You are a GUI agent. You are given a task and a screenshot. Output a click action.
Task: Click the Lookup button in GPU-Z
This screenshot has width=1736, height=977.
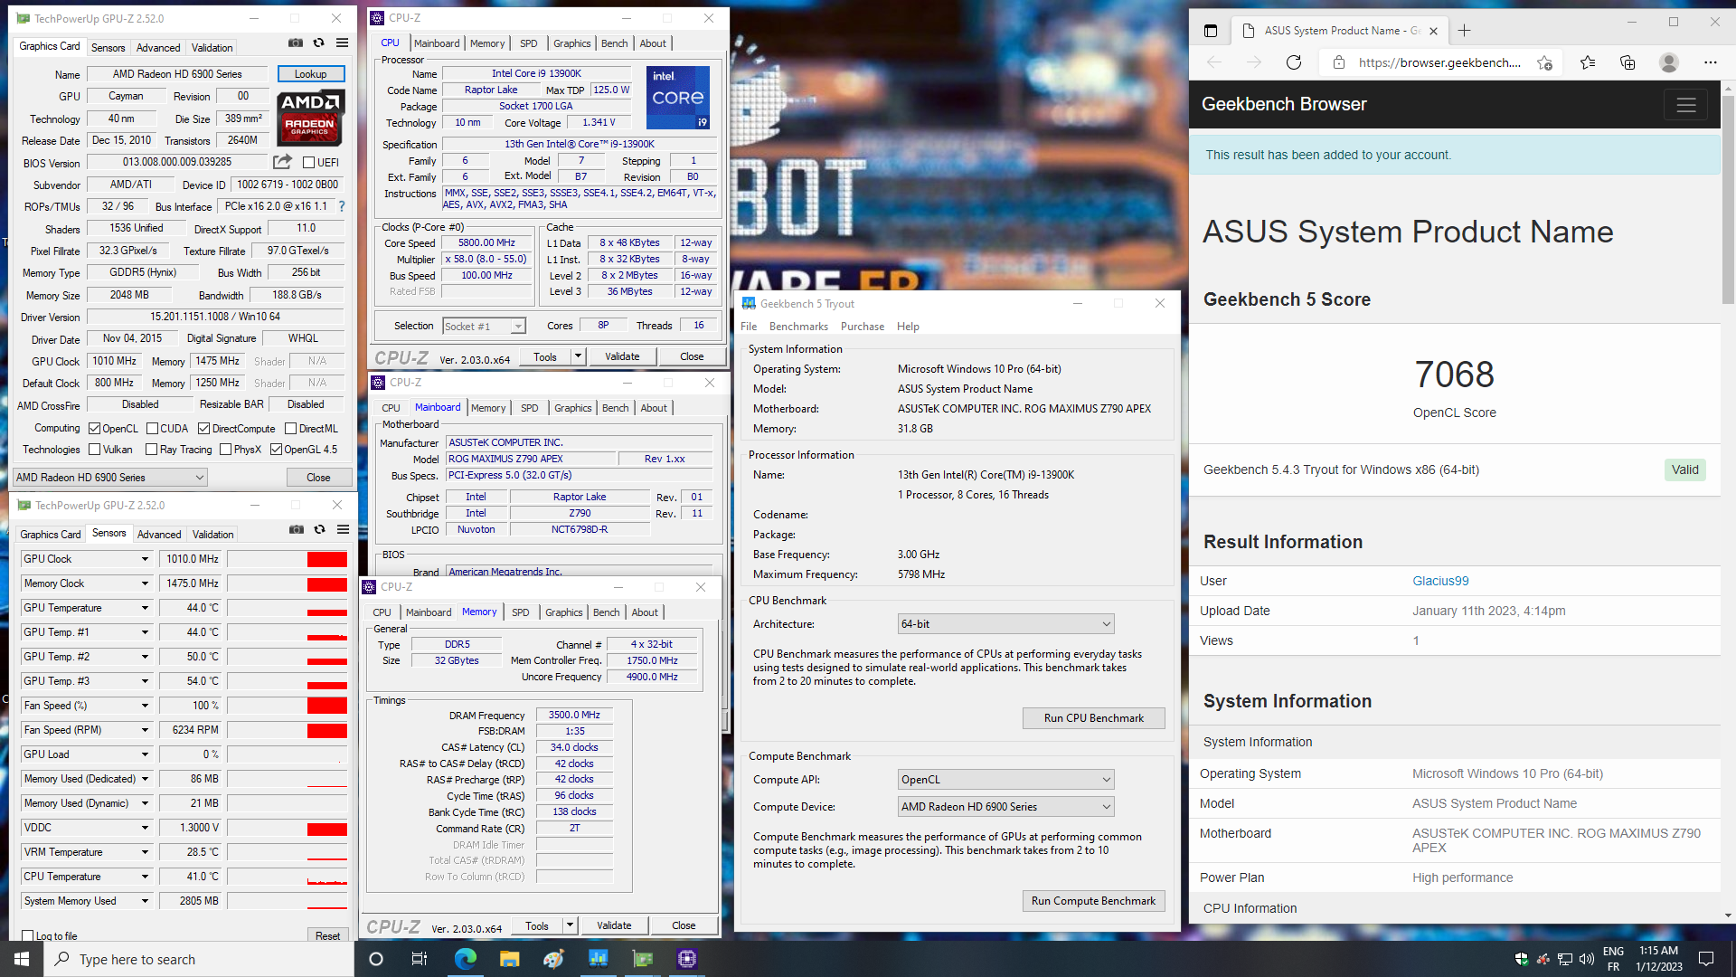click(x=310, y=74)
